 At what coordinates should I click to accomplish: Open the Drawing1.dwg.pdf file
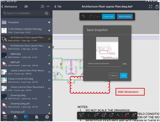27,105
